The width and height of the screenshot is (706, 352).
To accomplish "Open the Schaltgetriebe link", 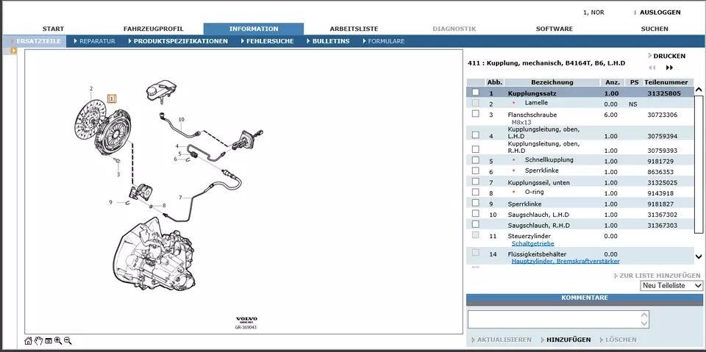I will point(532,243).
